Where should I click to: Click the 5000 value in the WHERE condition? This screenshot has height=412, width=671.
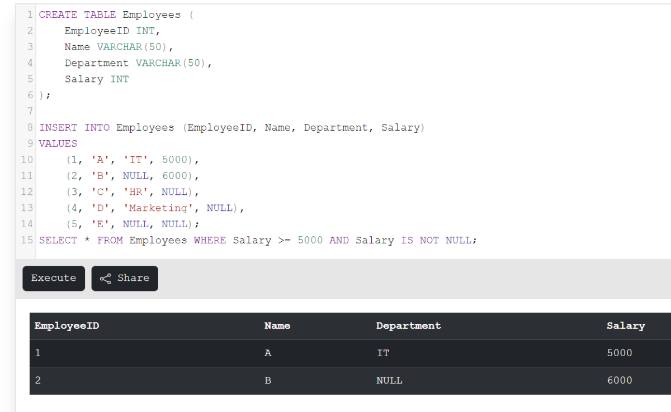coord(310,240)
